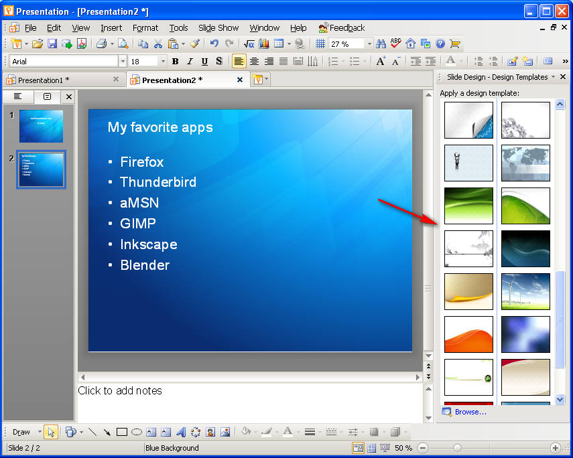Click the spell check ABC icon
This screenshot has width=573, height=458.
click(395, 44)
